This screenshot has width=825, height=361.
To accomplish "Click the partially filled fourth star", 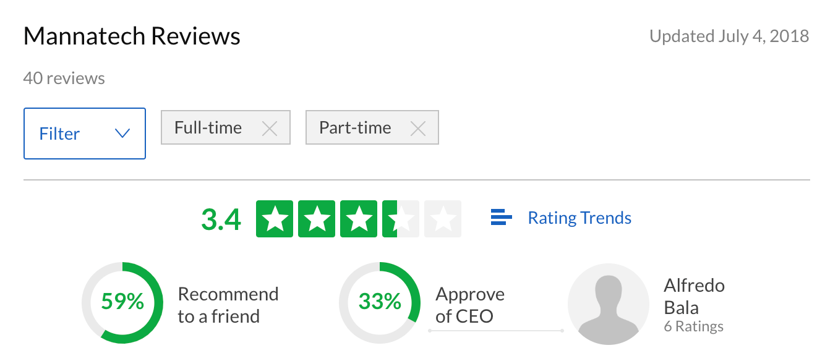I will point(401,219).
